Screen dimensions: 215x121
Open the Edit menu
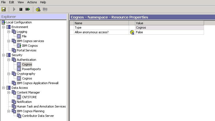click(12, 2)
